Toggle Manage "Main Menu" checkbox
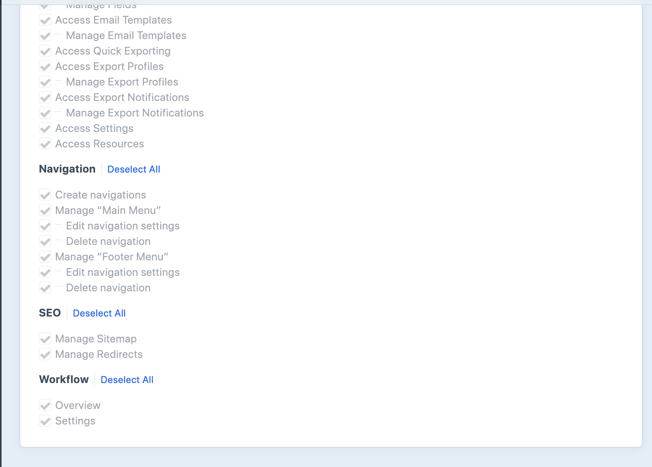 click(45, 210)
